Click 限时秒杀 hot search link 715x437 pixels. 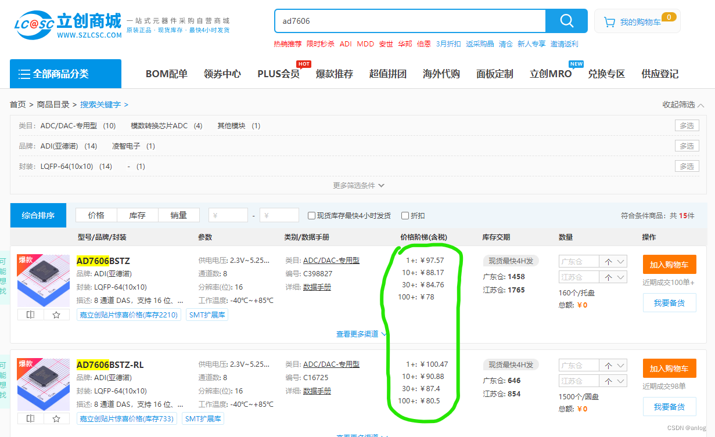pos(321,44)
